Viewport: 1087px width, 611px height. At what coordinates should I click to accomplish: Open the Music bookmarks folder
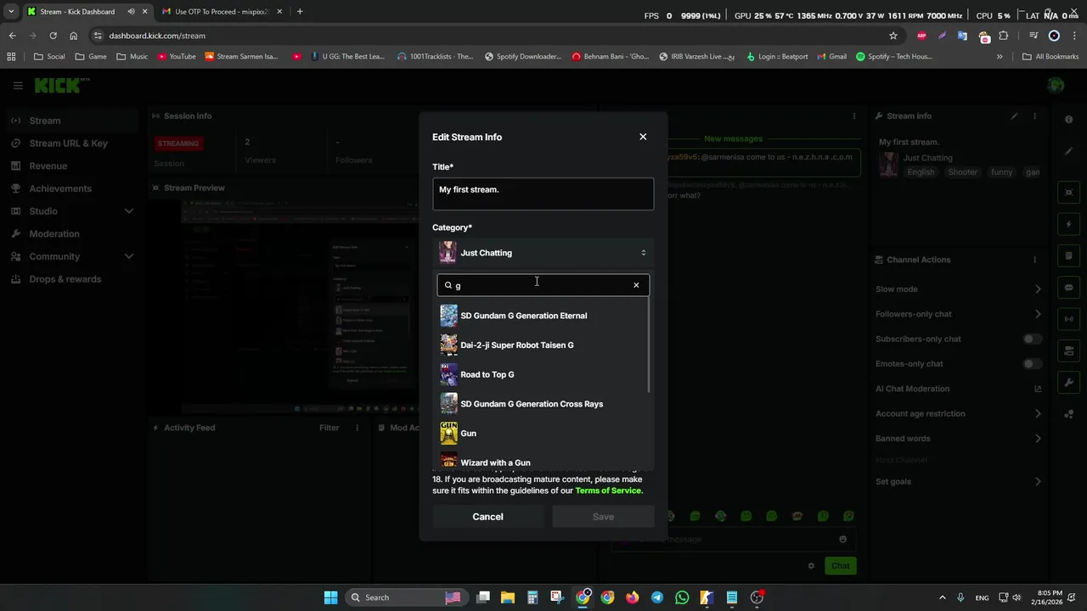(132, 57)
